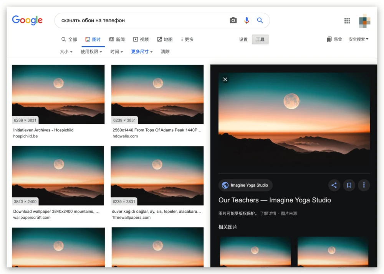
Task: Click the duvar kağıdı dağlar title
Action: 157,212
